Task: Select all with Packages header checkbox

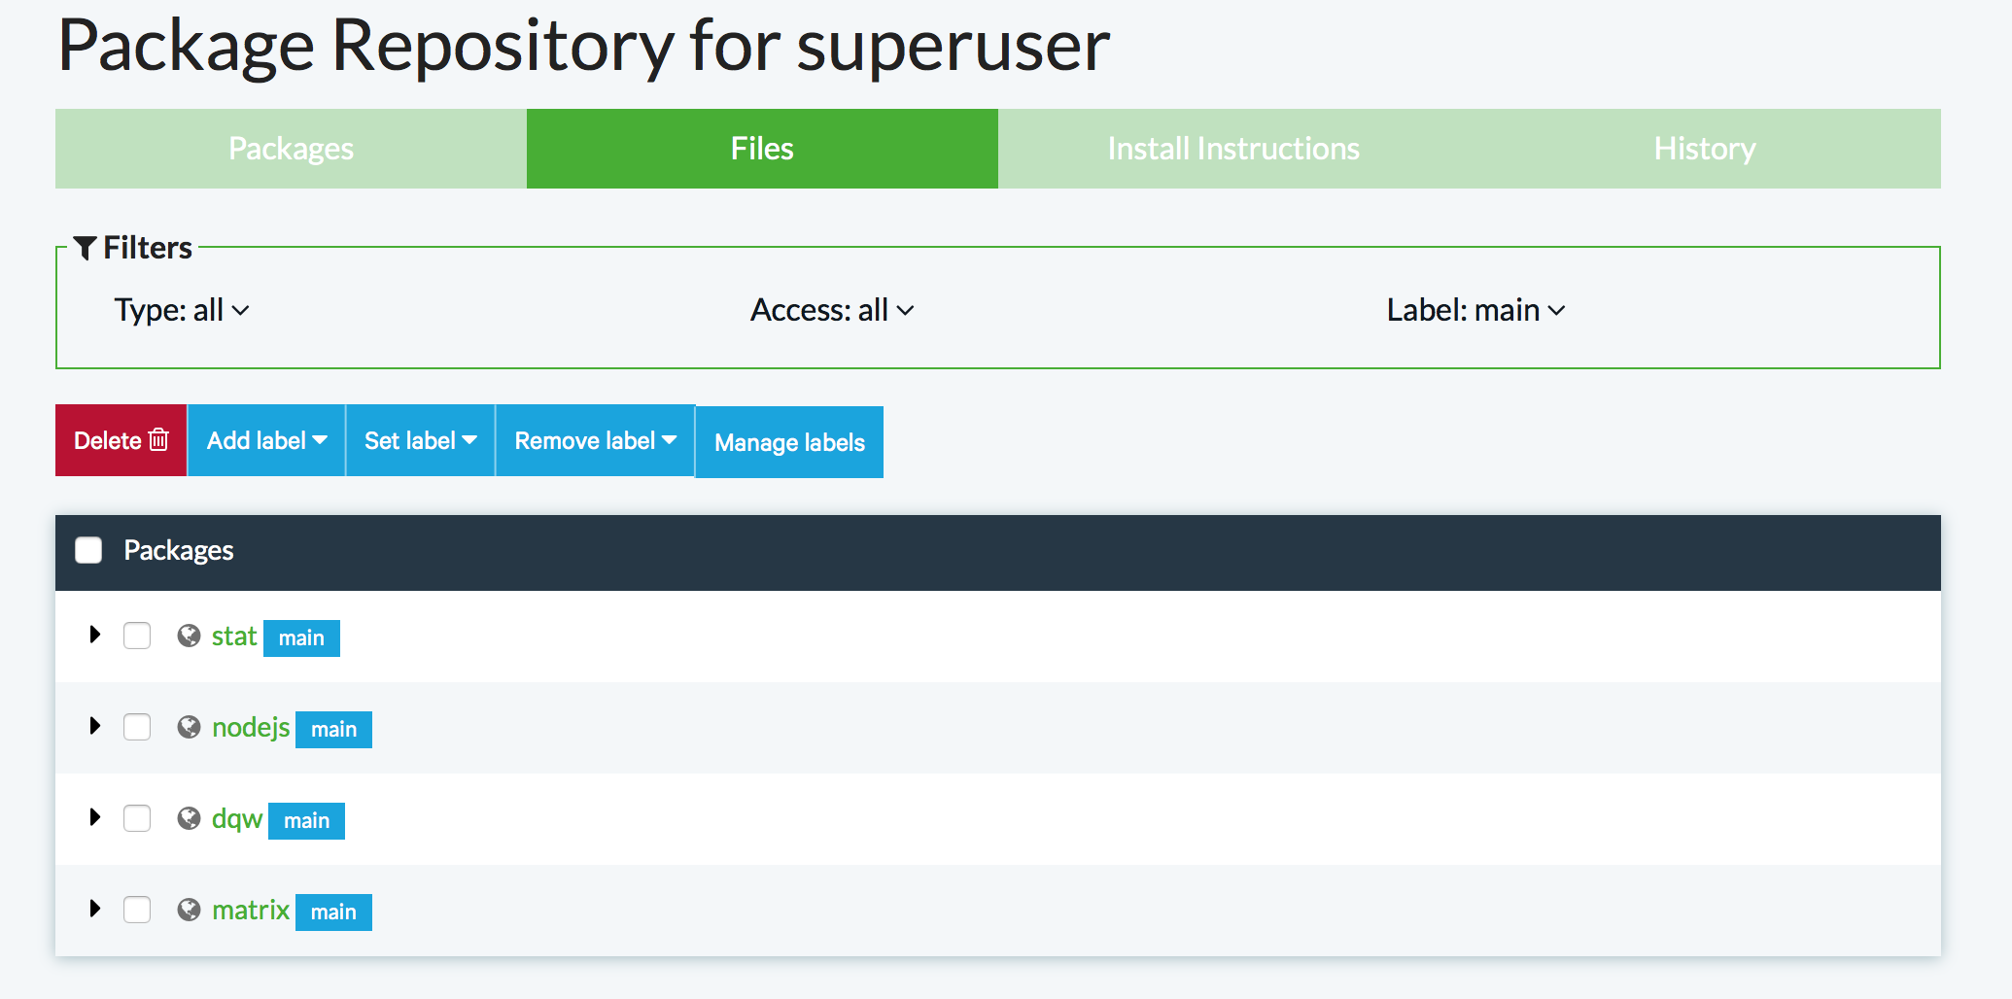Action: coord(88,550)
